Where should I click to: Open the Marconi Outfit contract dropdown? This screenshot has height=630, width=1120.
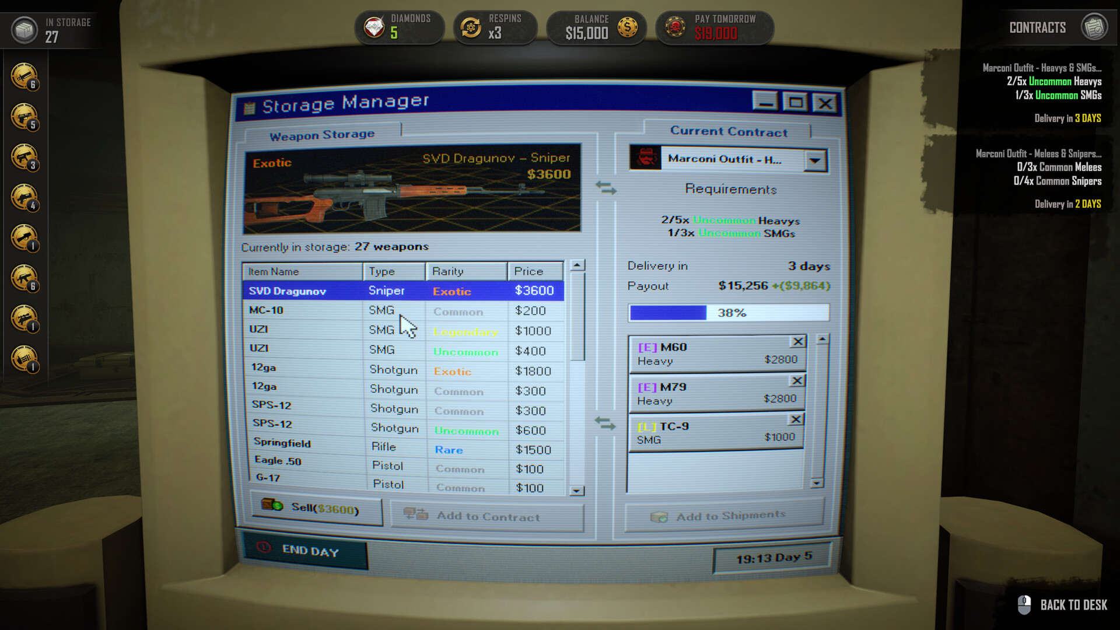(x=815, y=159)
